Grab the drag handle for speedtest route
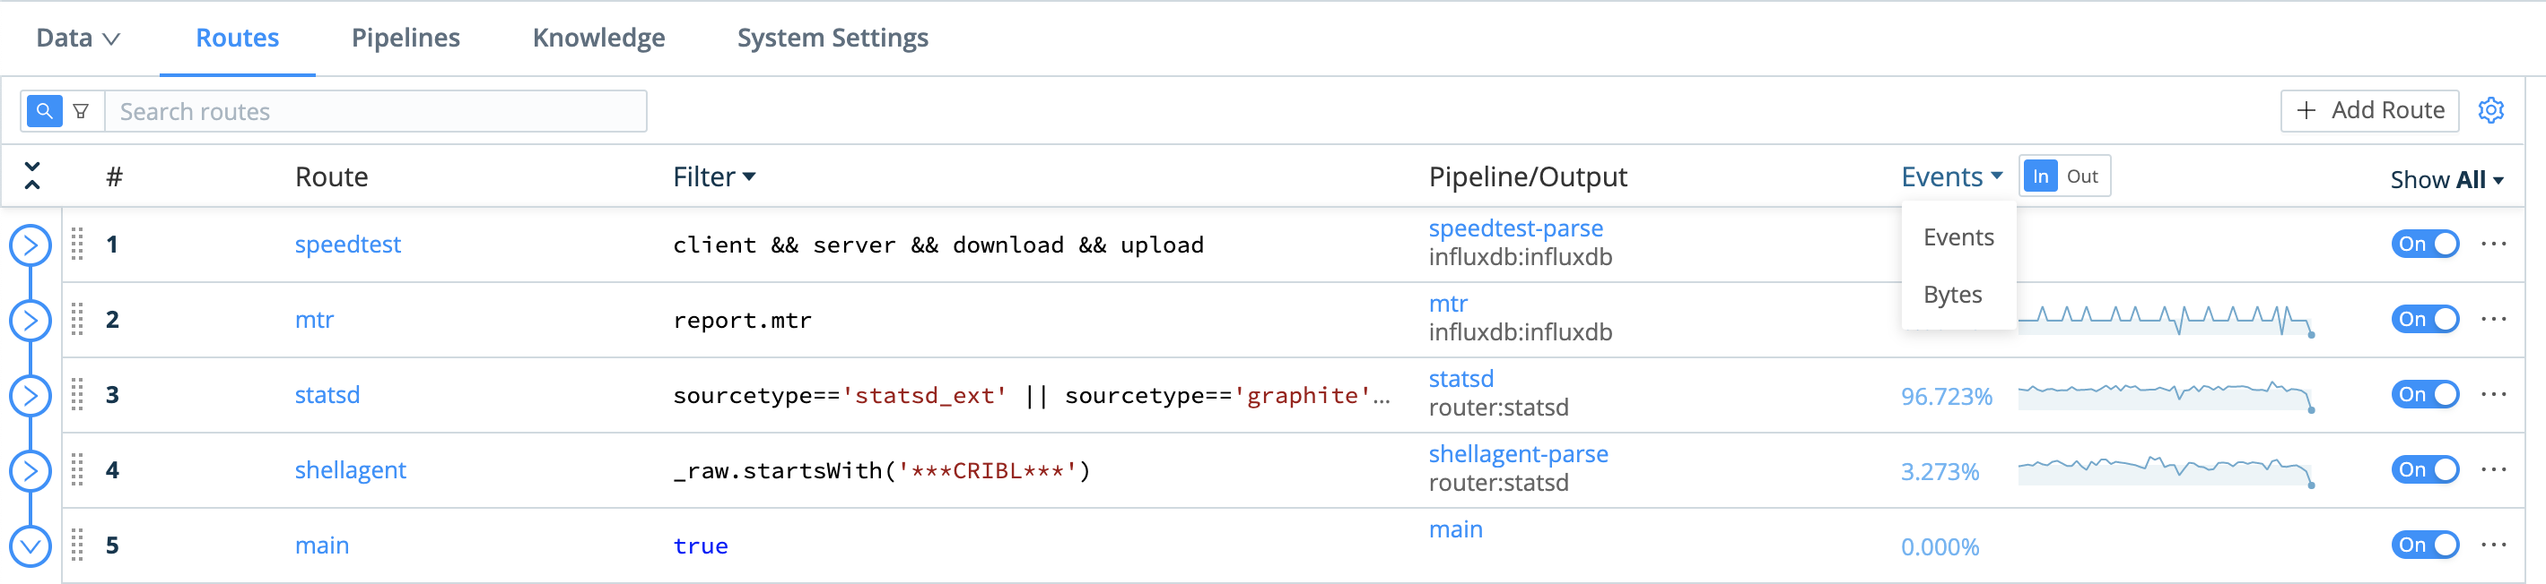Viewport: 2546px width, 584px height. [x=77, y=244]
